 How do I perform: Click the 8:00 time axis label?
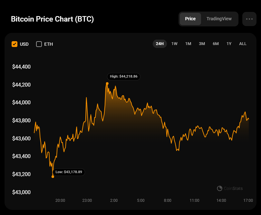point(168,201)
